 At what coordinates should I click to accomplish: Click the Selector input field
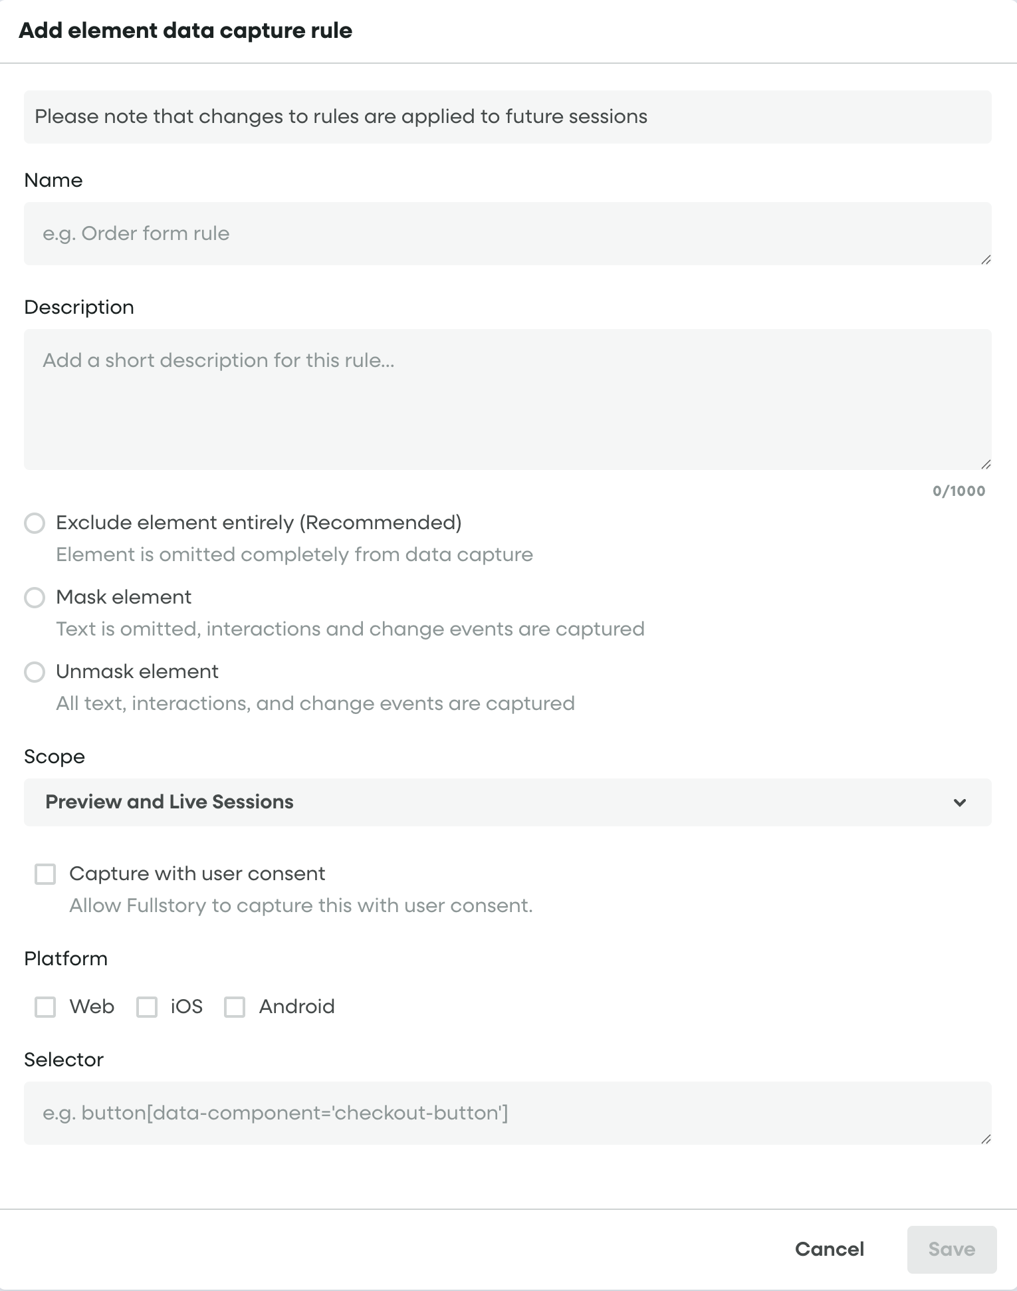[507, 1114]
